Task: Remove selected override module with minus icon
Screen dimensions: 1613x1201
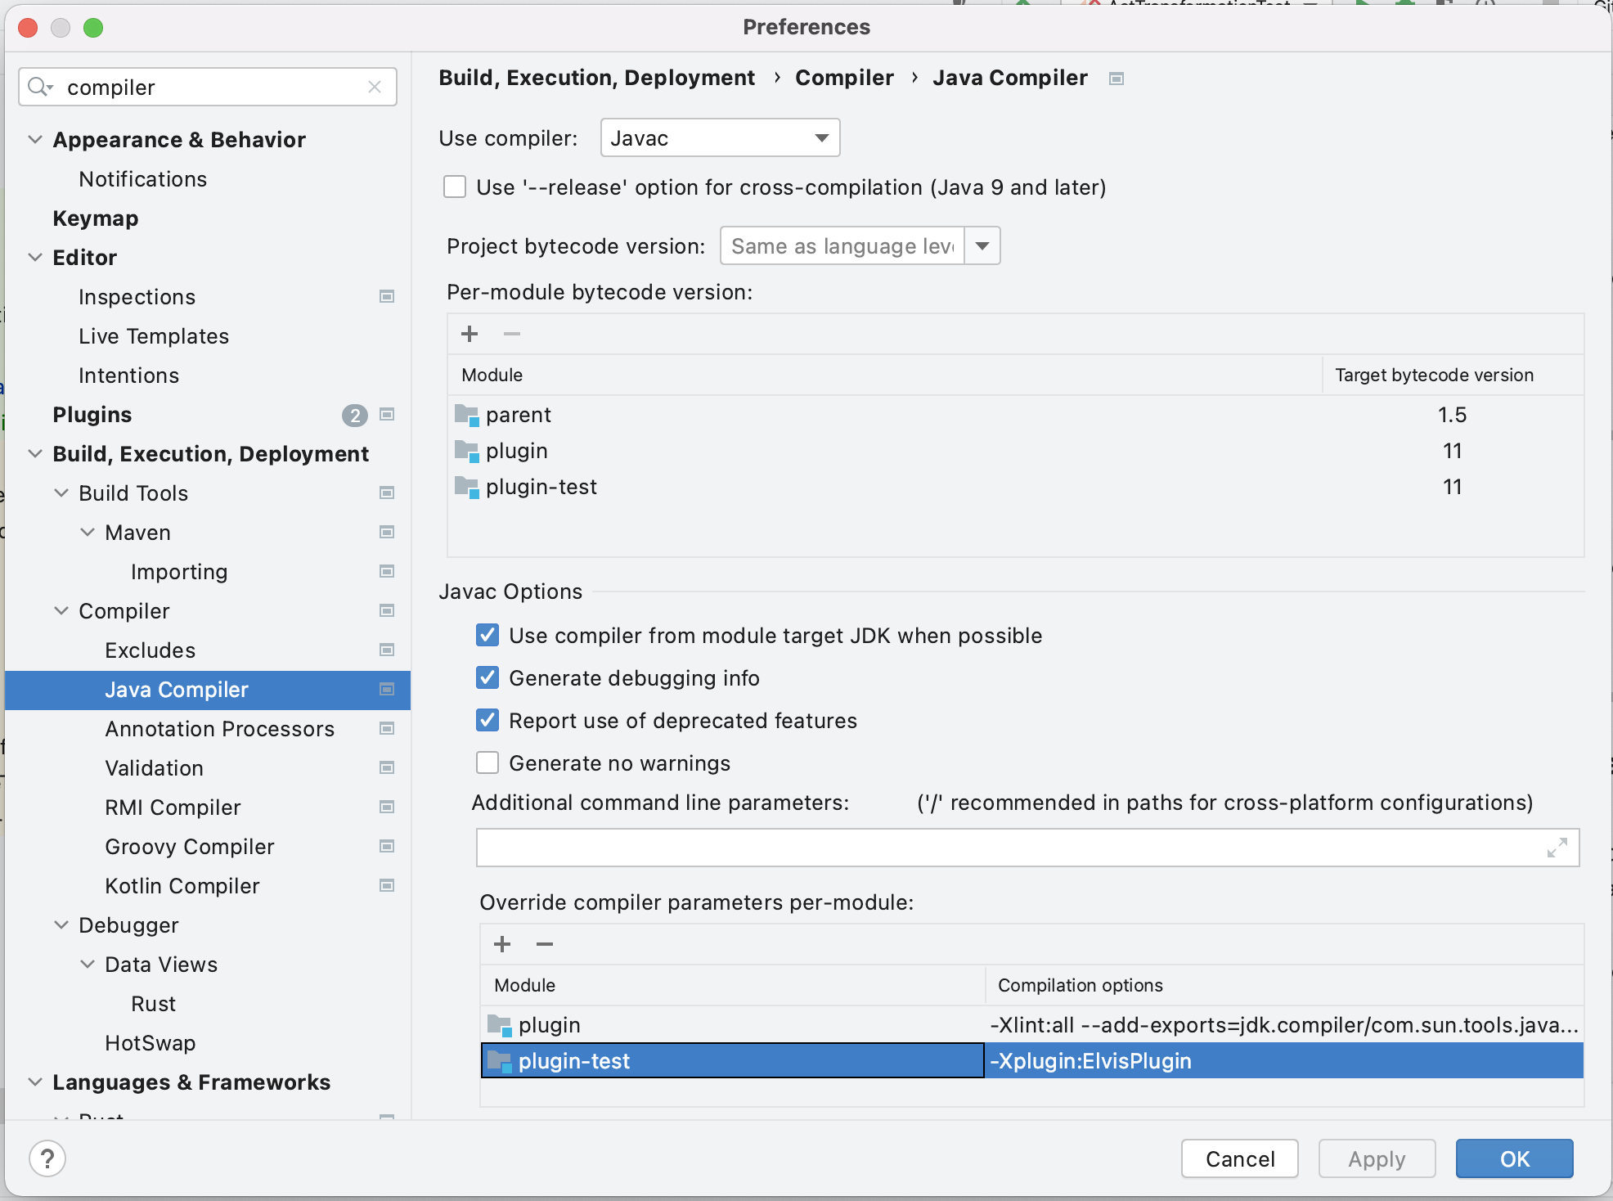Action: pyautogui.click(x=545, y=944)
